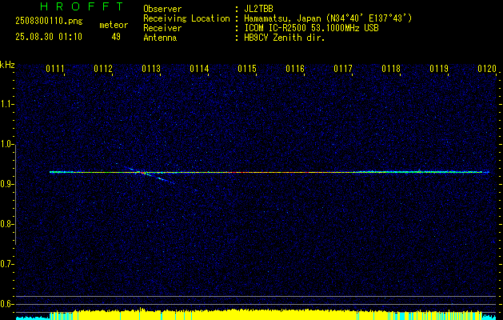Select the ICOM IC-R2500 53.1000MHz USB value

311,28
